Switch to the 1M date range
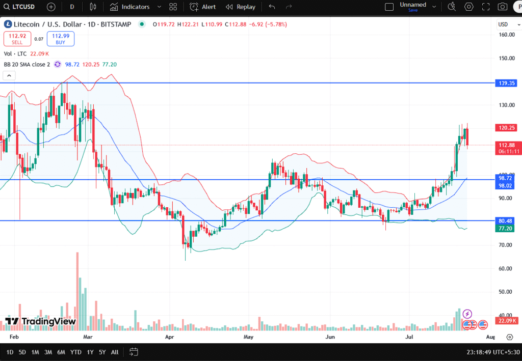The height and width of the screenshot is (361, 522). (x=35, y=352)
